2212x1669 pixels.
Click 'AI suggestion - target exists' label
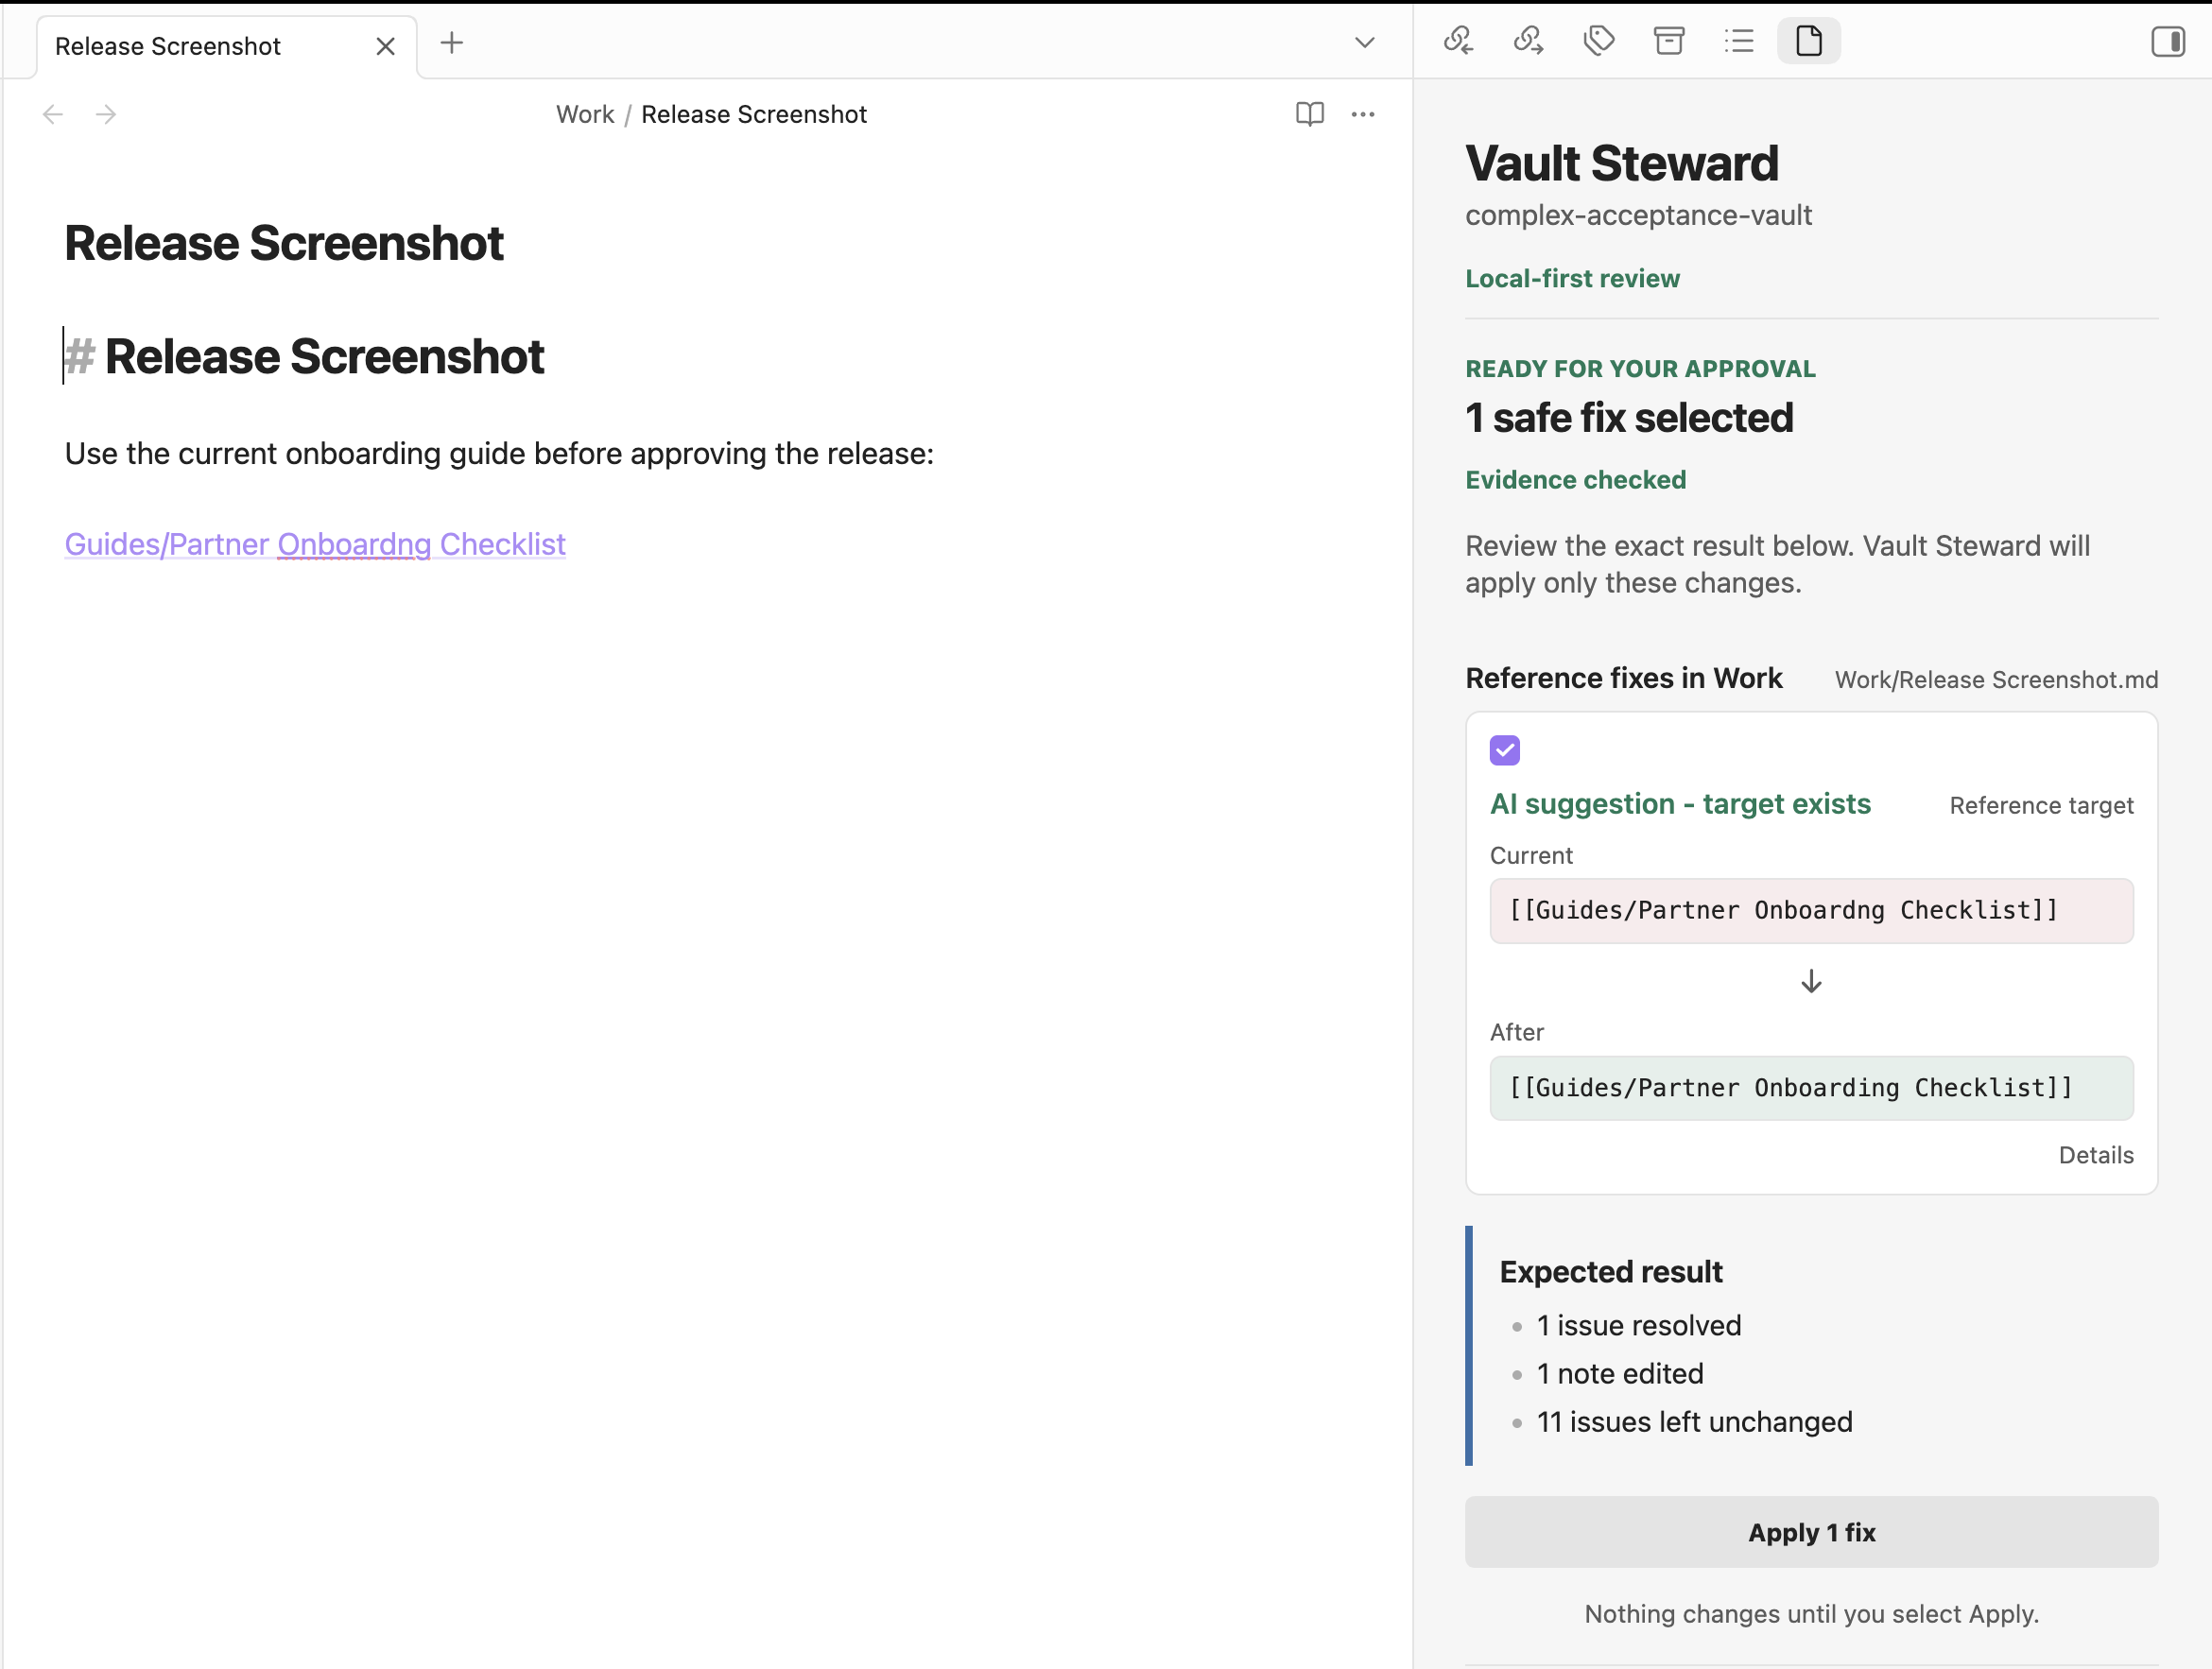click(1680, 804)
